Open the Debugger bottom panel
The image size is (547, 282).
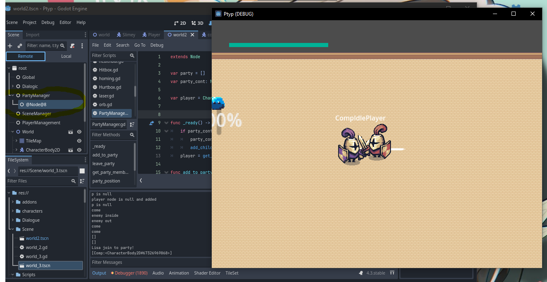[130, 273]
